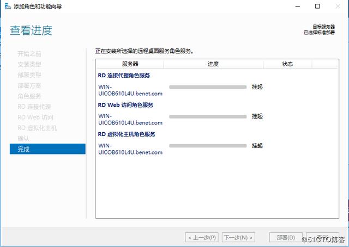Select the 角色服务 sidebar item
Screen dimensions: 349x247
29,96
